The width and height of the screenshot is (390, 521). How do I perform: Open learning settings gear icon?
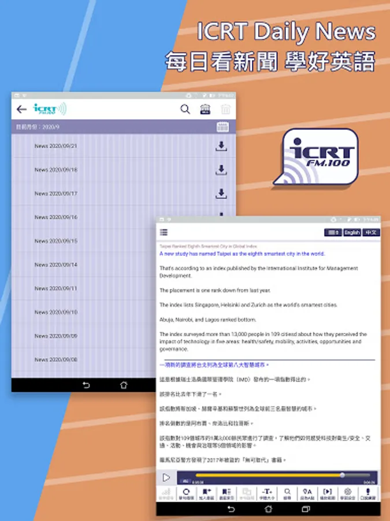(x=348, y=494)
